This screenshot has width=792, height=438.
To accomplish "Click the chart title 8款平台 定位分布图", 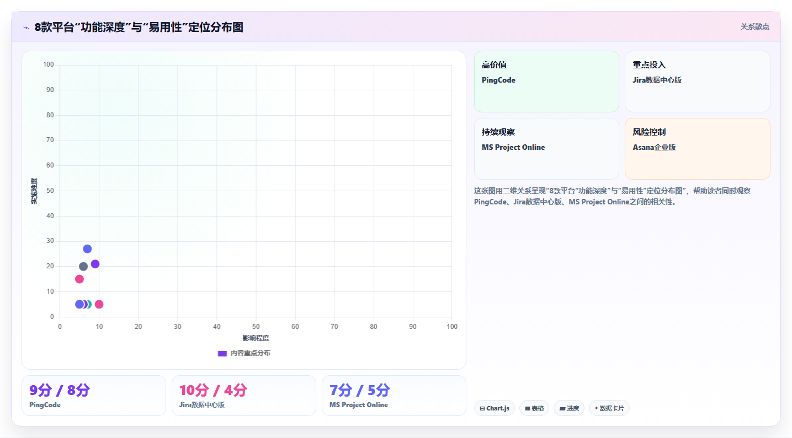I will [x=139, y=27].
